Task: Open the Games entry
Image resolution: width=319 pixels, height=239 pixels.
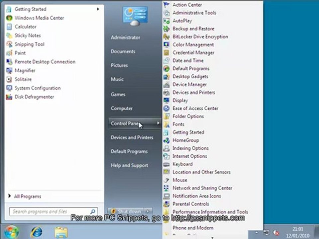Action: 118,94
